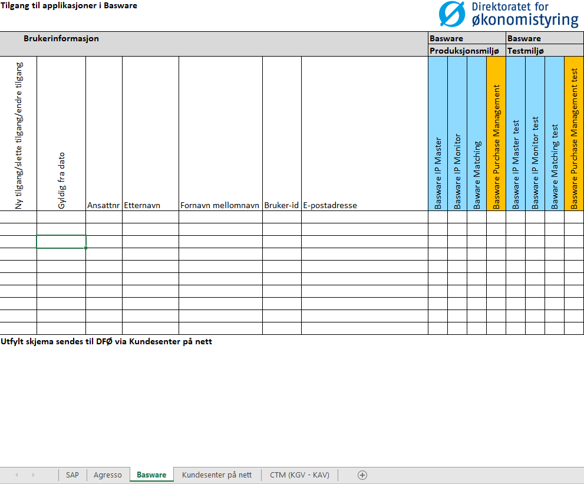The image size is (584, 484).
Task: Open the Kundesenter på nett sheet
Action: pos(217,475)
